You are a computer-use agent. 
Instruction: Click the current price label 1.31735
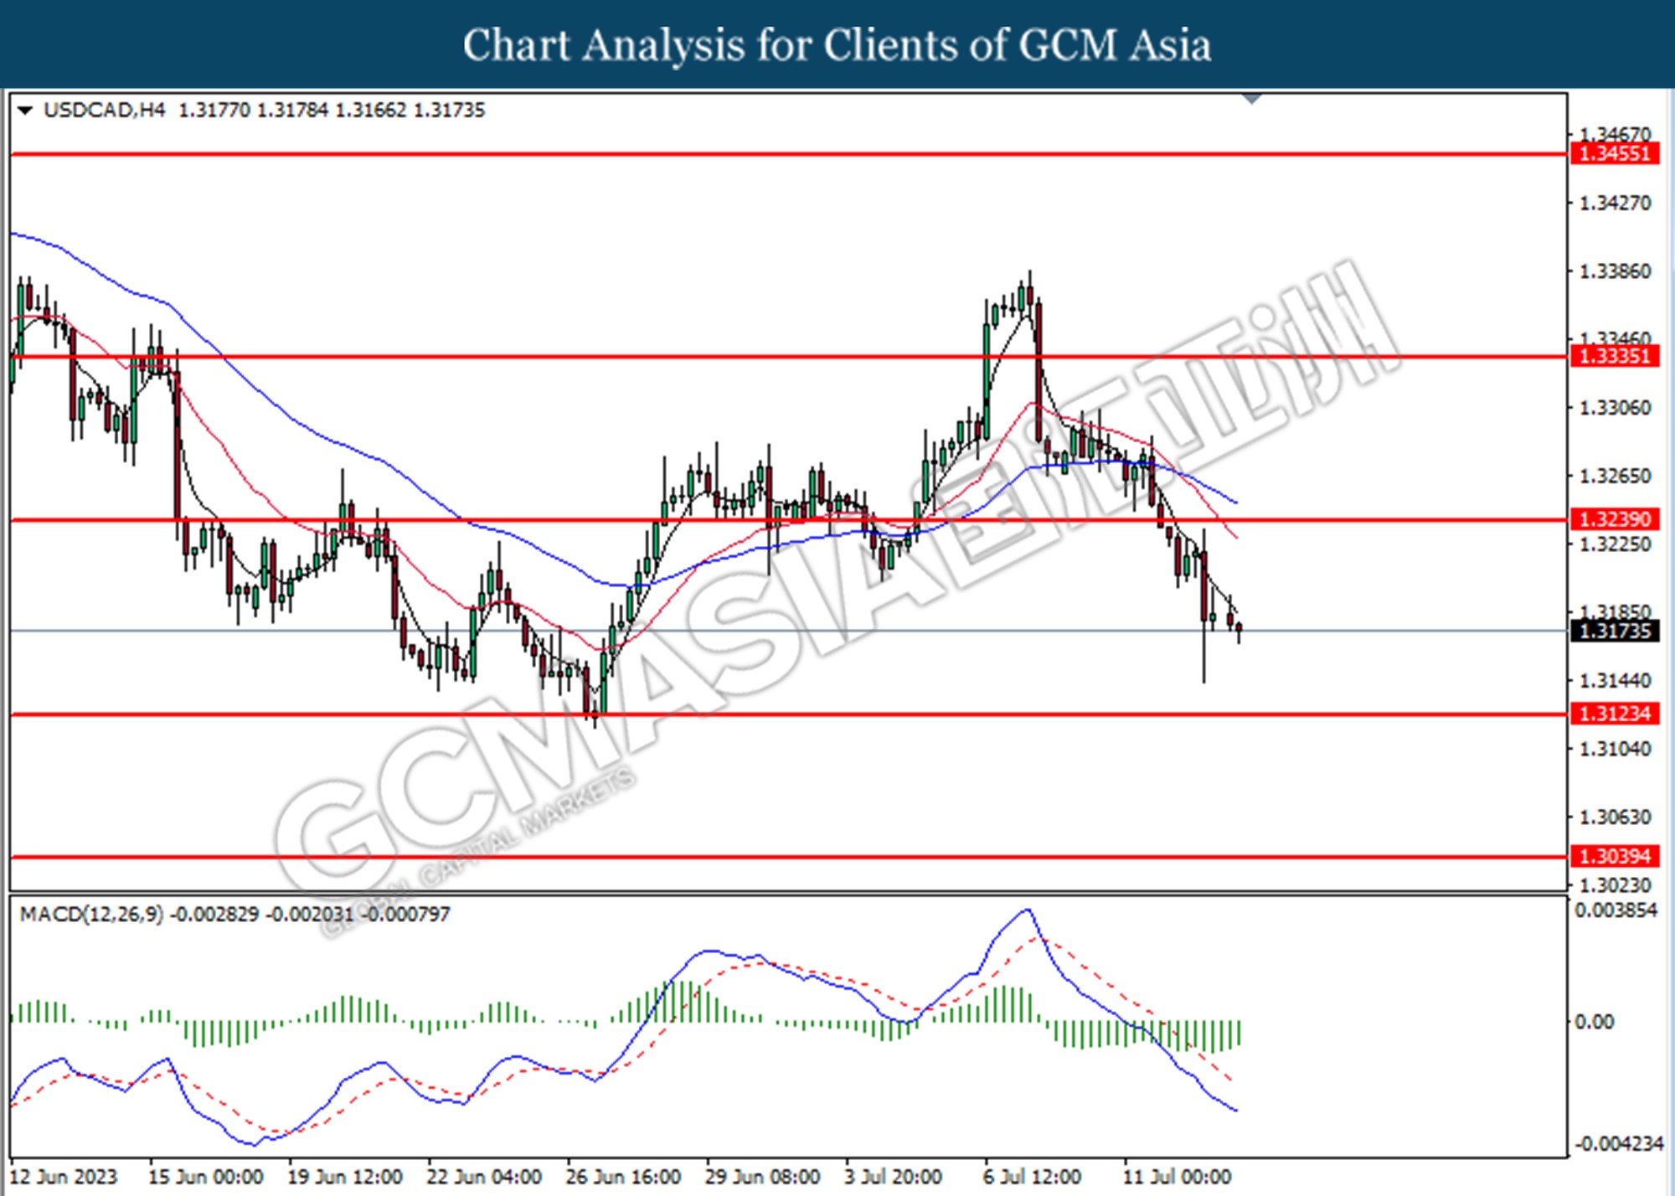pos(1615,631)
